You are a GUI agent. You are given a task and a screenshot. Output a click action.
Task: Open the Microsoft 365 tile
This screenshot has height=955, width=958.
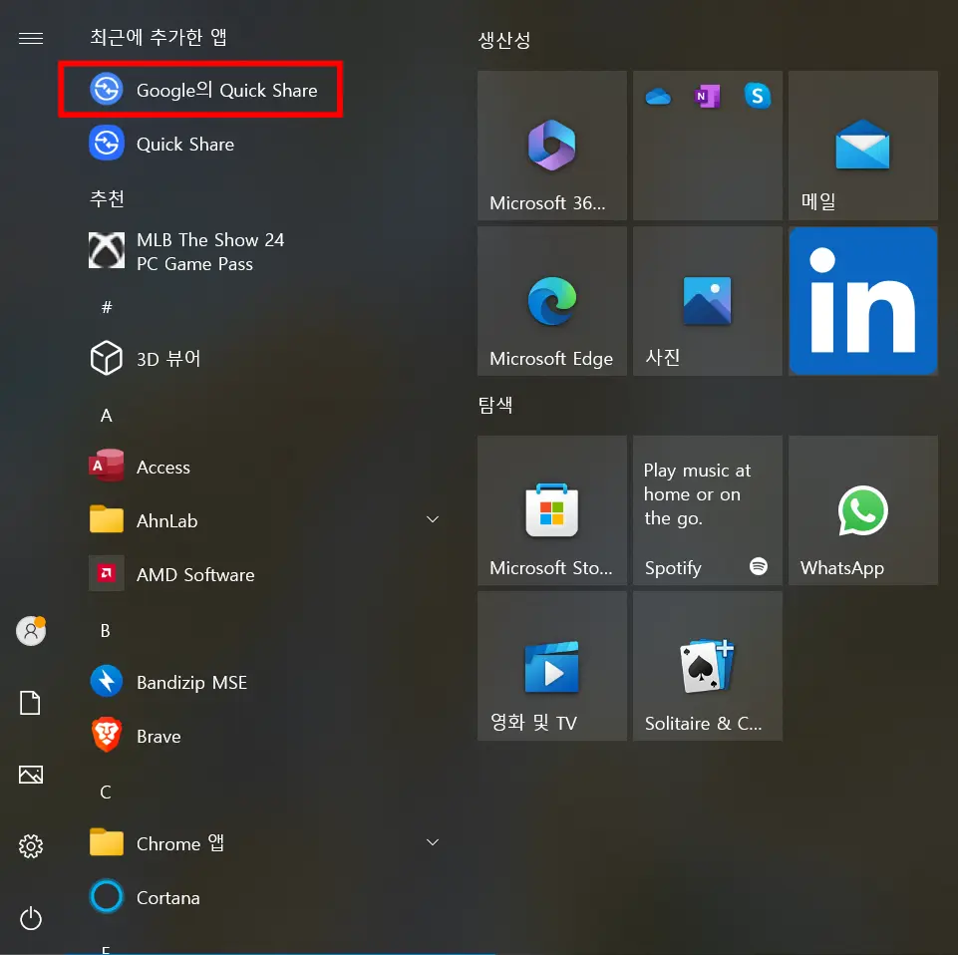click(551, 146)
